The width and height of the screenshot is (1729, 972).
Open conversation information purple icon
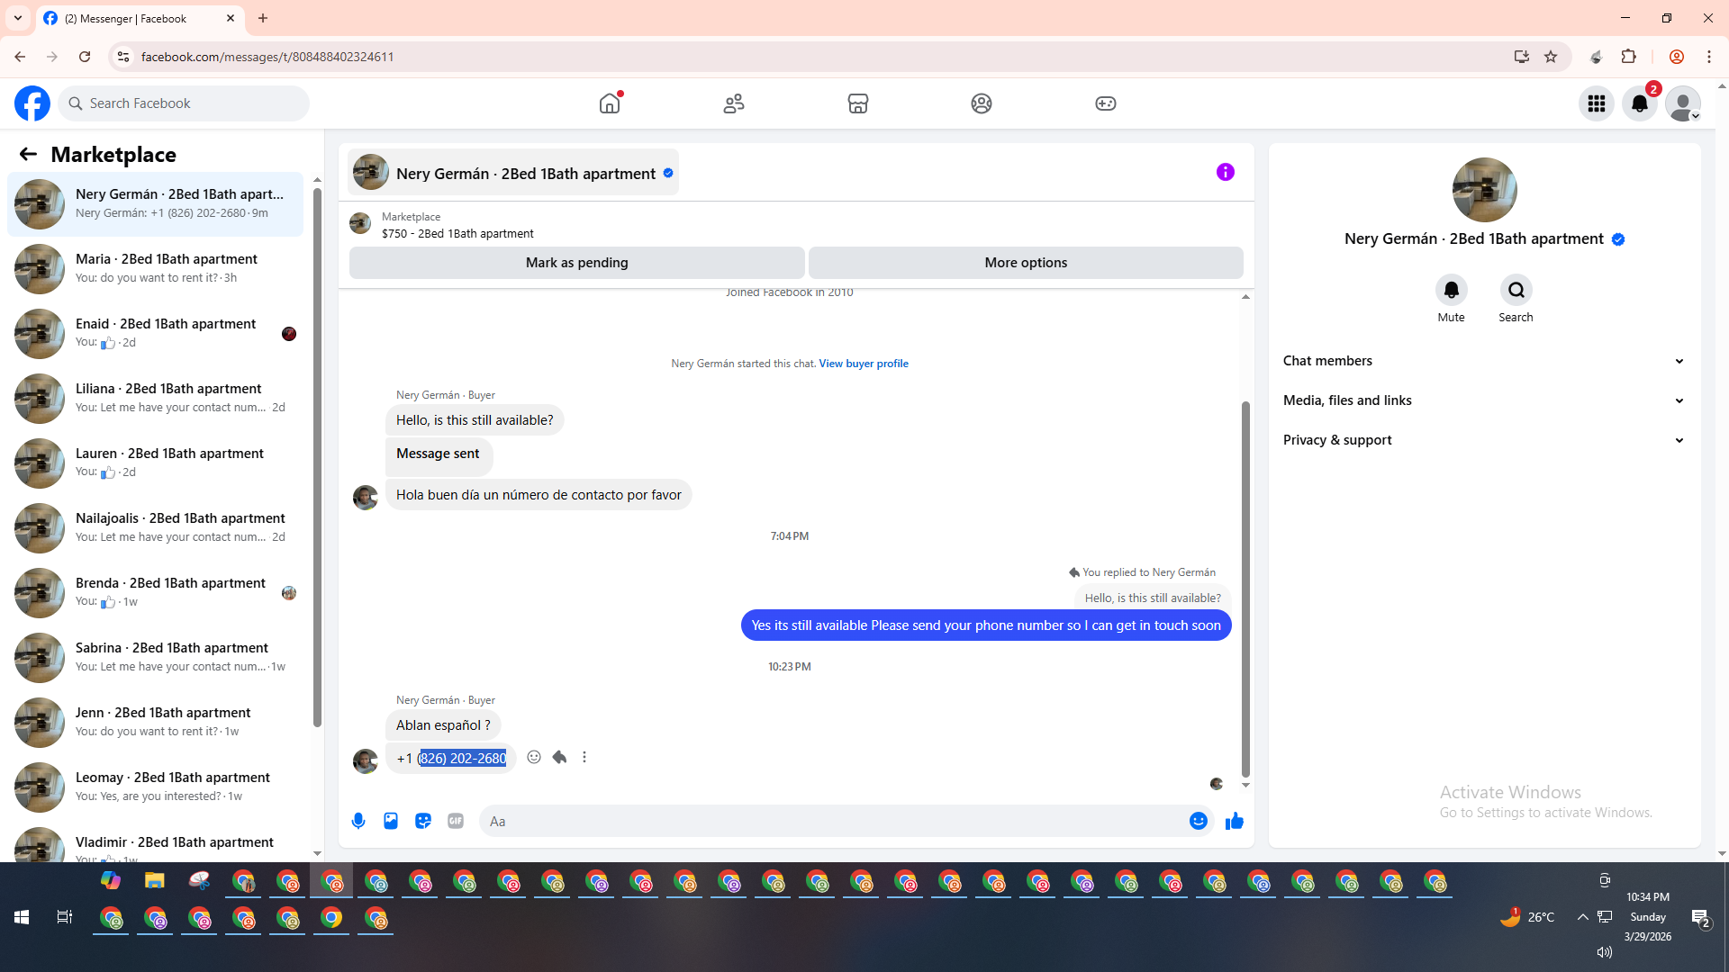(x=1226, y=172)
